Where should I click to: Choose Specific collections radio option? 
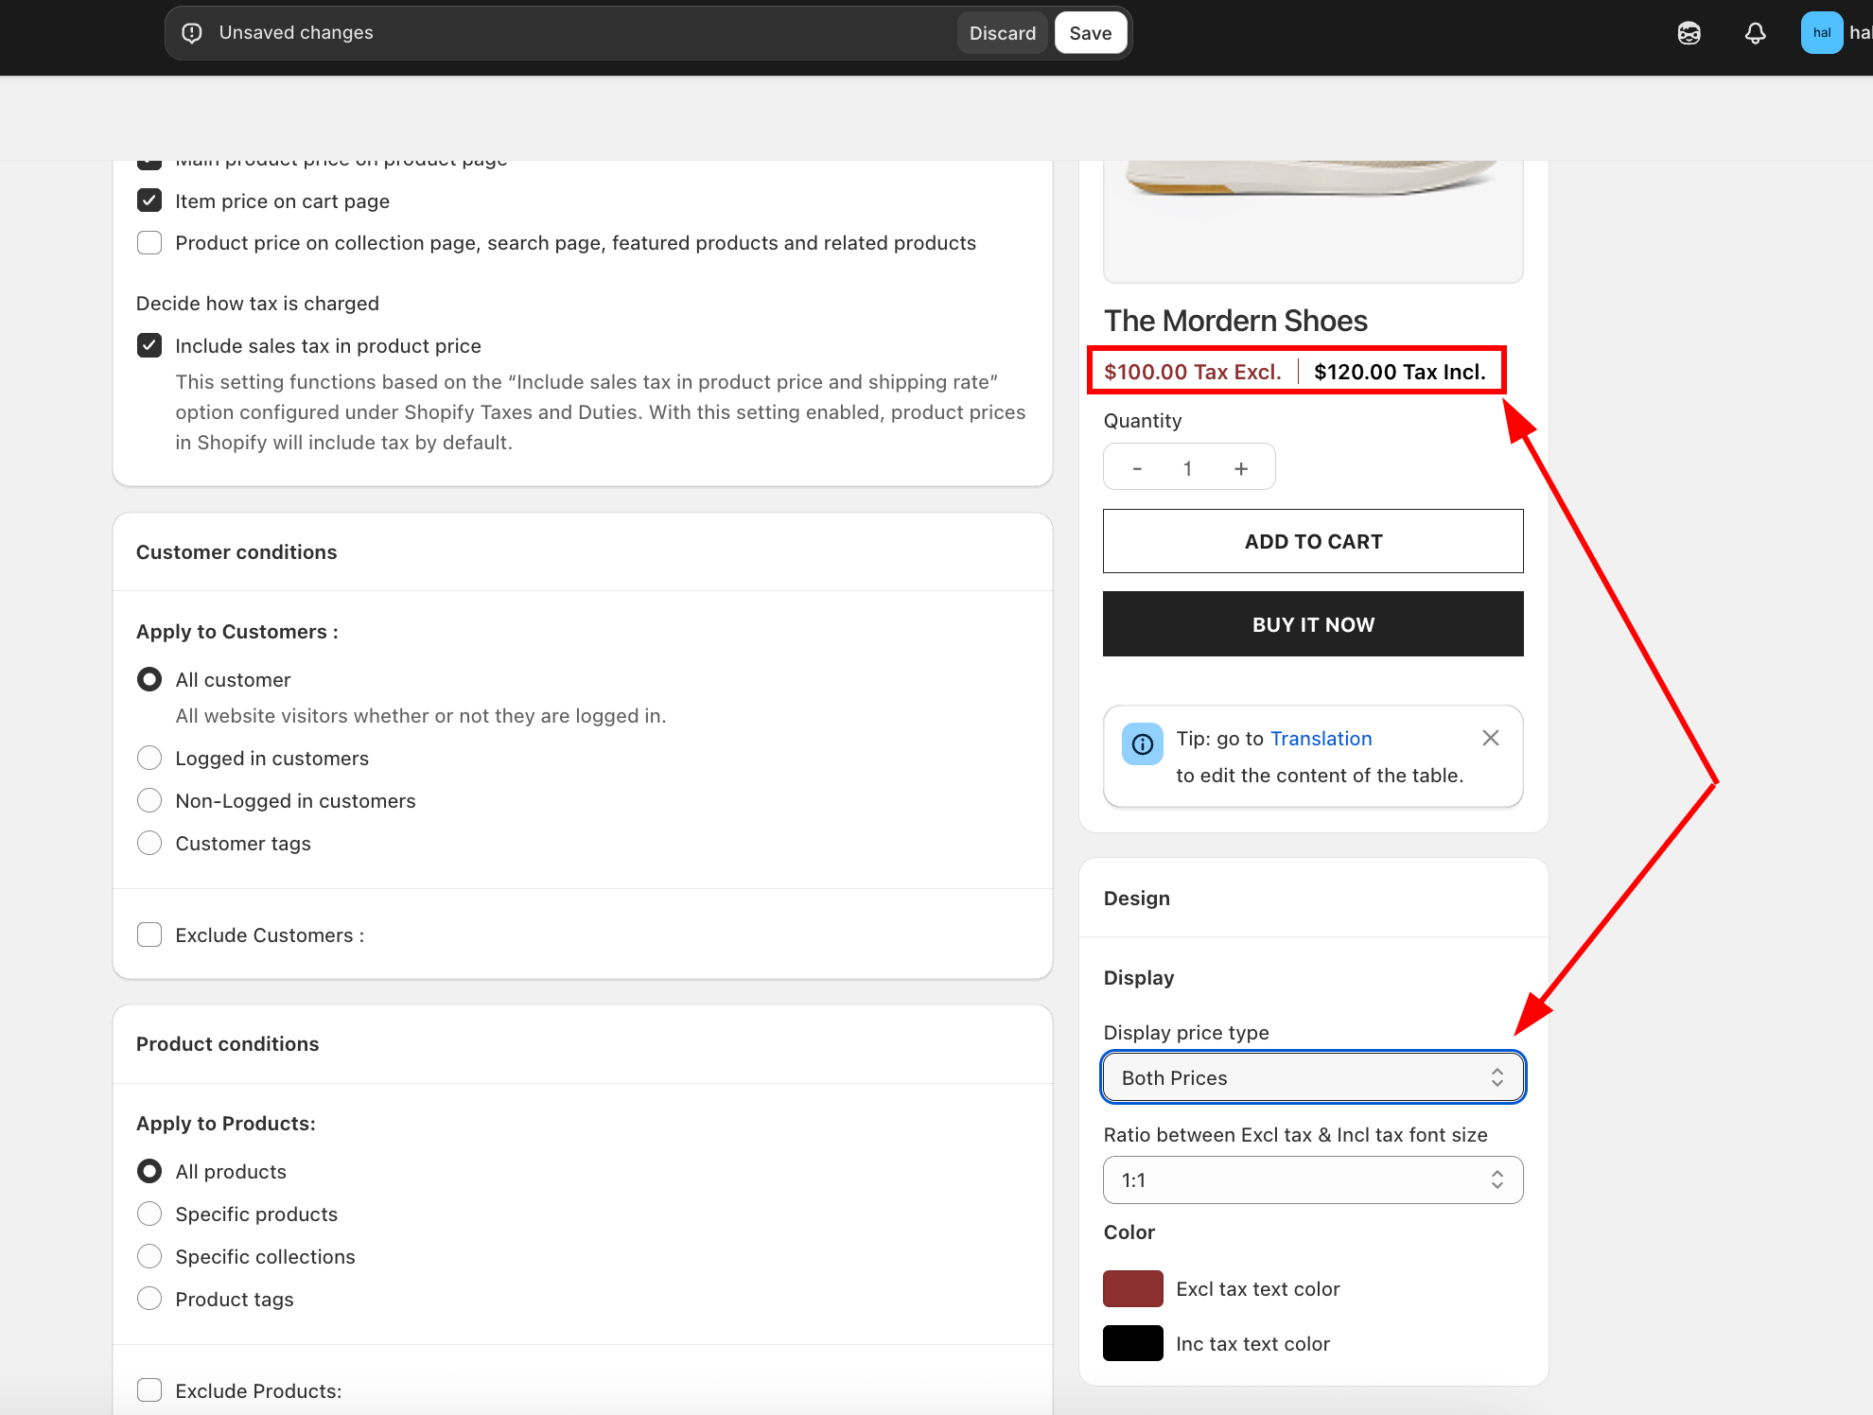coord(149,1256)
